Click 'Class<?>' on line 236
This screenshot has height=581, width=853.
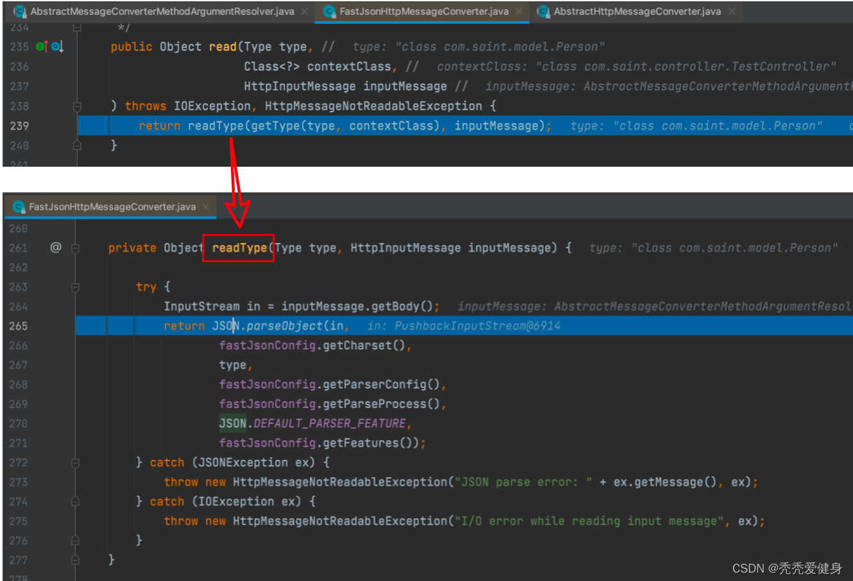[x=271, y=67]
